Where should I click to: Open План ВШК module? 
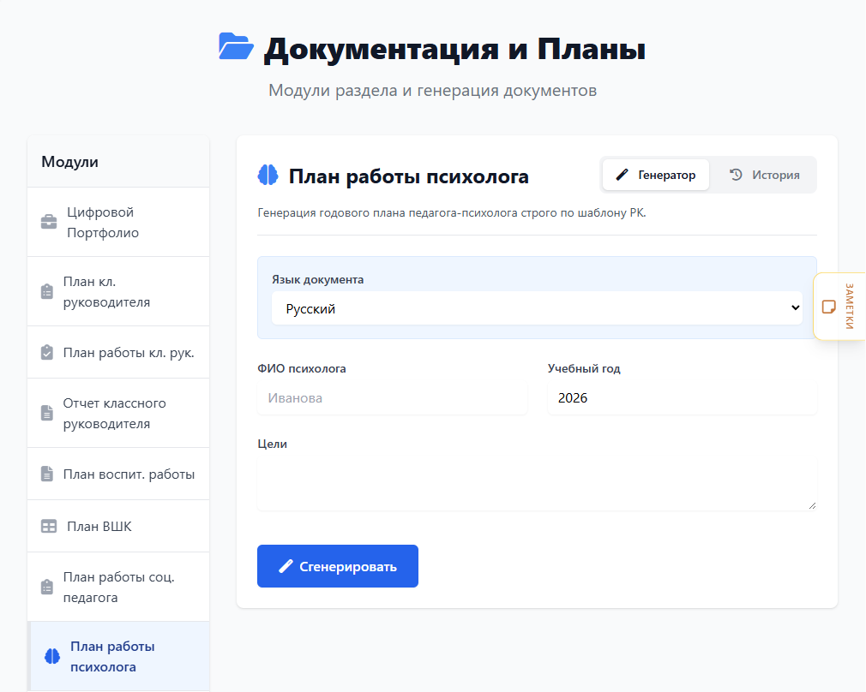118,526
